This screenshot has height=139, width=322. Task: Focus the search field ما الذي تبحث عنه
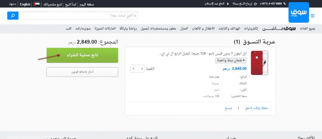(x=78, y=16)
